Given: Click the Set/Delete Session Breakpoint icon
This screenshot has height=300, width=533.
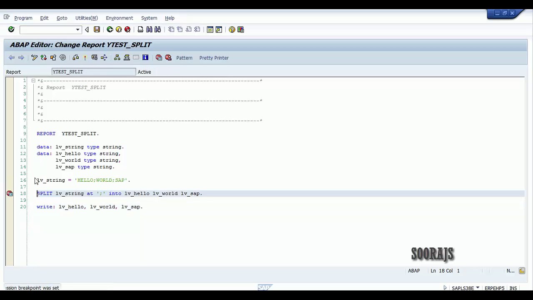Looking at the screenshot, I should pos(159,57).
